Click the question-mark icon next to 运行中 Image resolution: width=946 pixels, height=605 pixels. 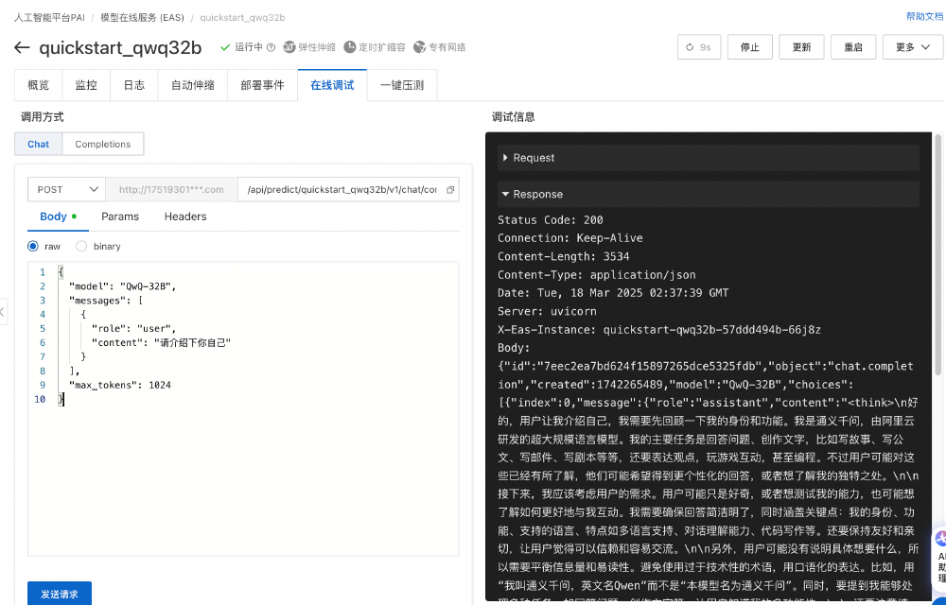point(271,45)
